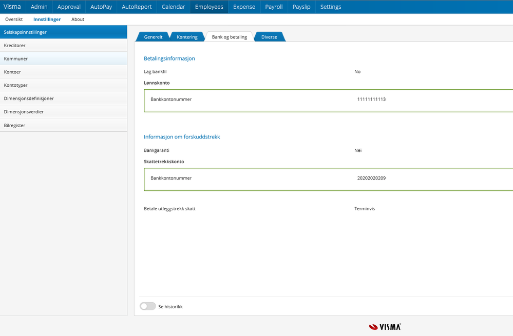513x336 pixels.
Task: Click the Betalingsinformasjon section heading
Action: pyautogui.click(x=169, y=58)
